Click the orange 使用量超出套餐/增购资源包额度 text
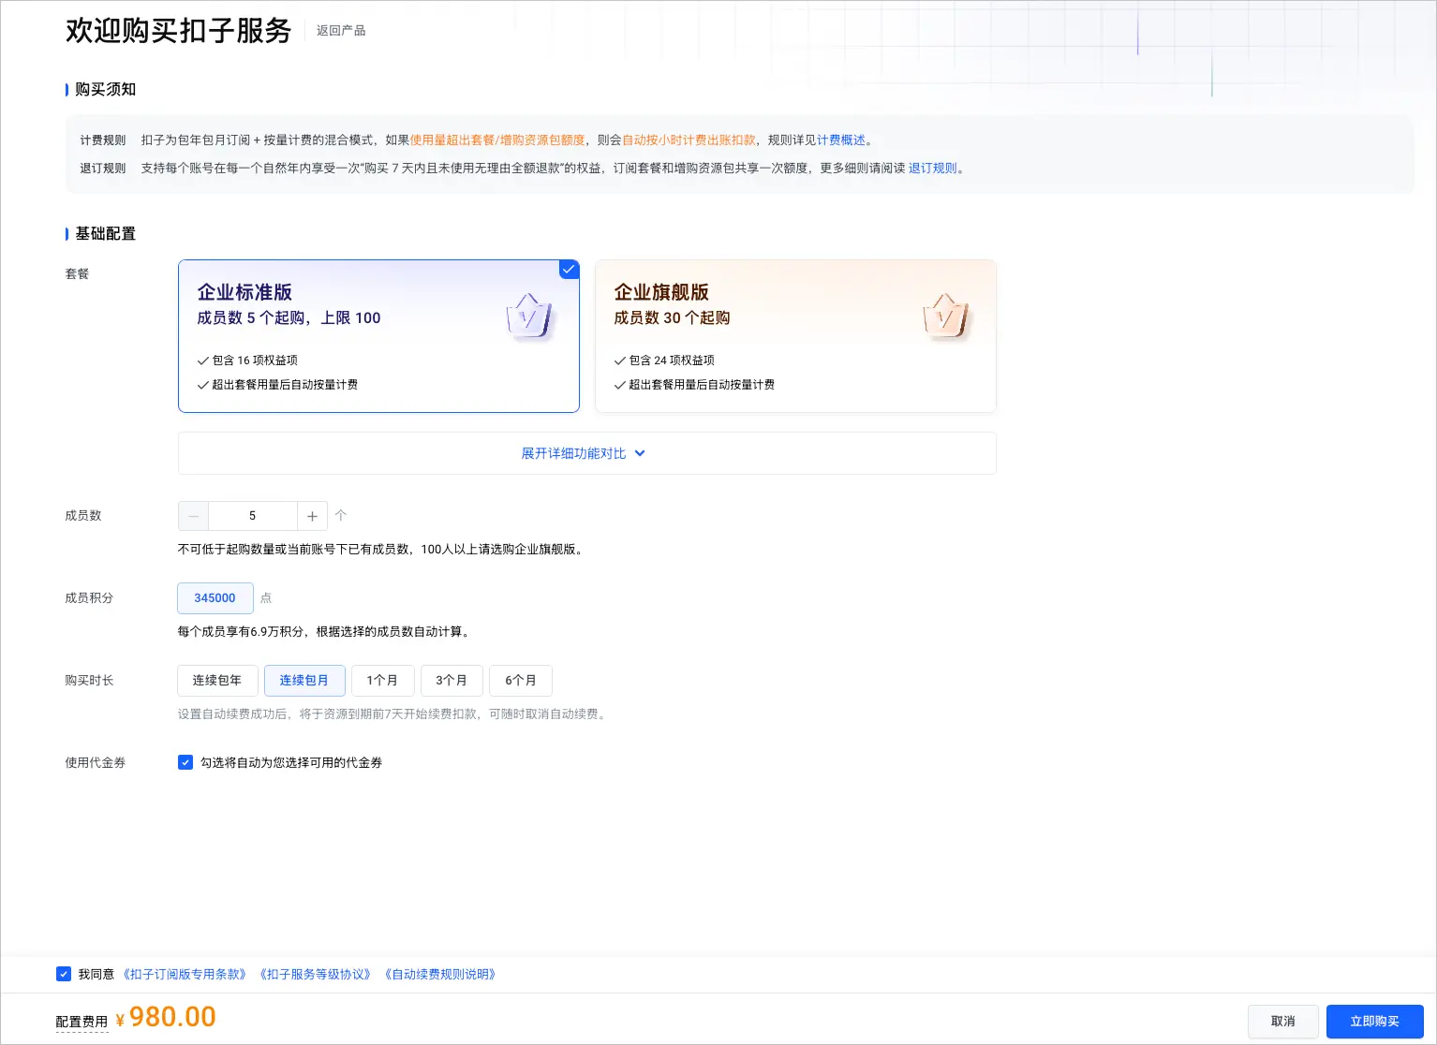Image resolution: width=1437 pixels, height=1045 pixels. (497, 140)
